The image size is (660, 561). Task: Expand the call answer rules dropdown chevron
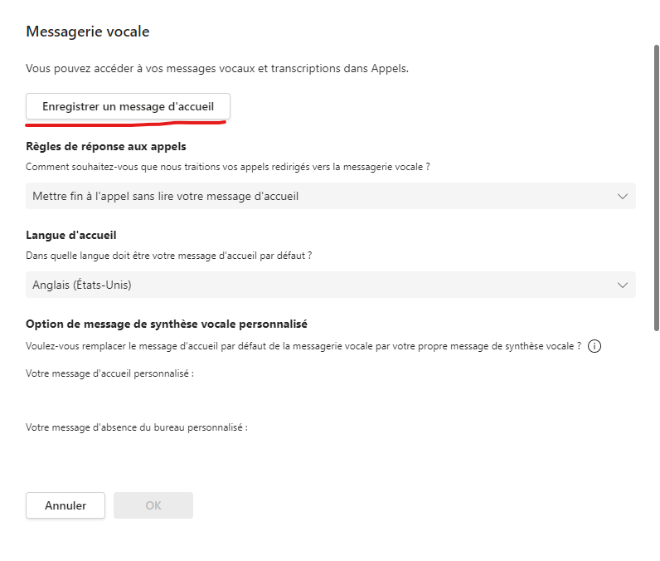pos(623,196)
